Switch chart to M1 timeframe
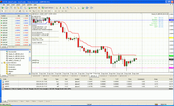Viewport: 174px width, 106px height. (39, 11)
